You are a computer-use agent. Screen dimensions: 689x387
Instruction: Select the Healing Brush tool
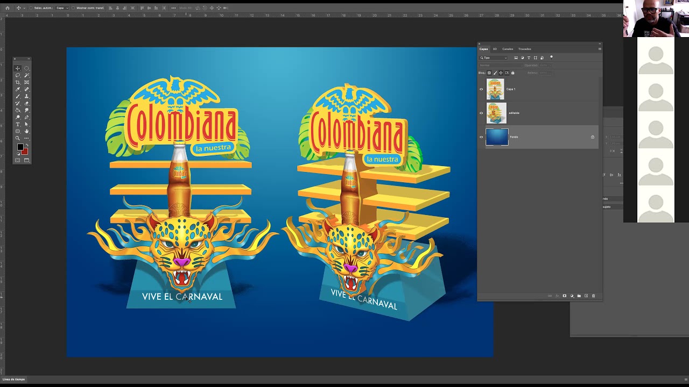point(26,89)
